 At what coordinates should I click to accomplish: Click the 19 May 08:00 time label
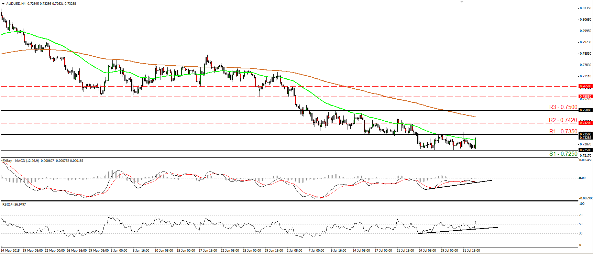coord(33,251)
